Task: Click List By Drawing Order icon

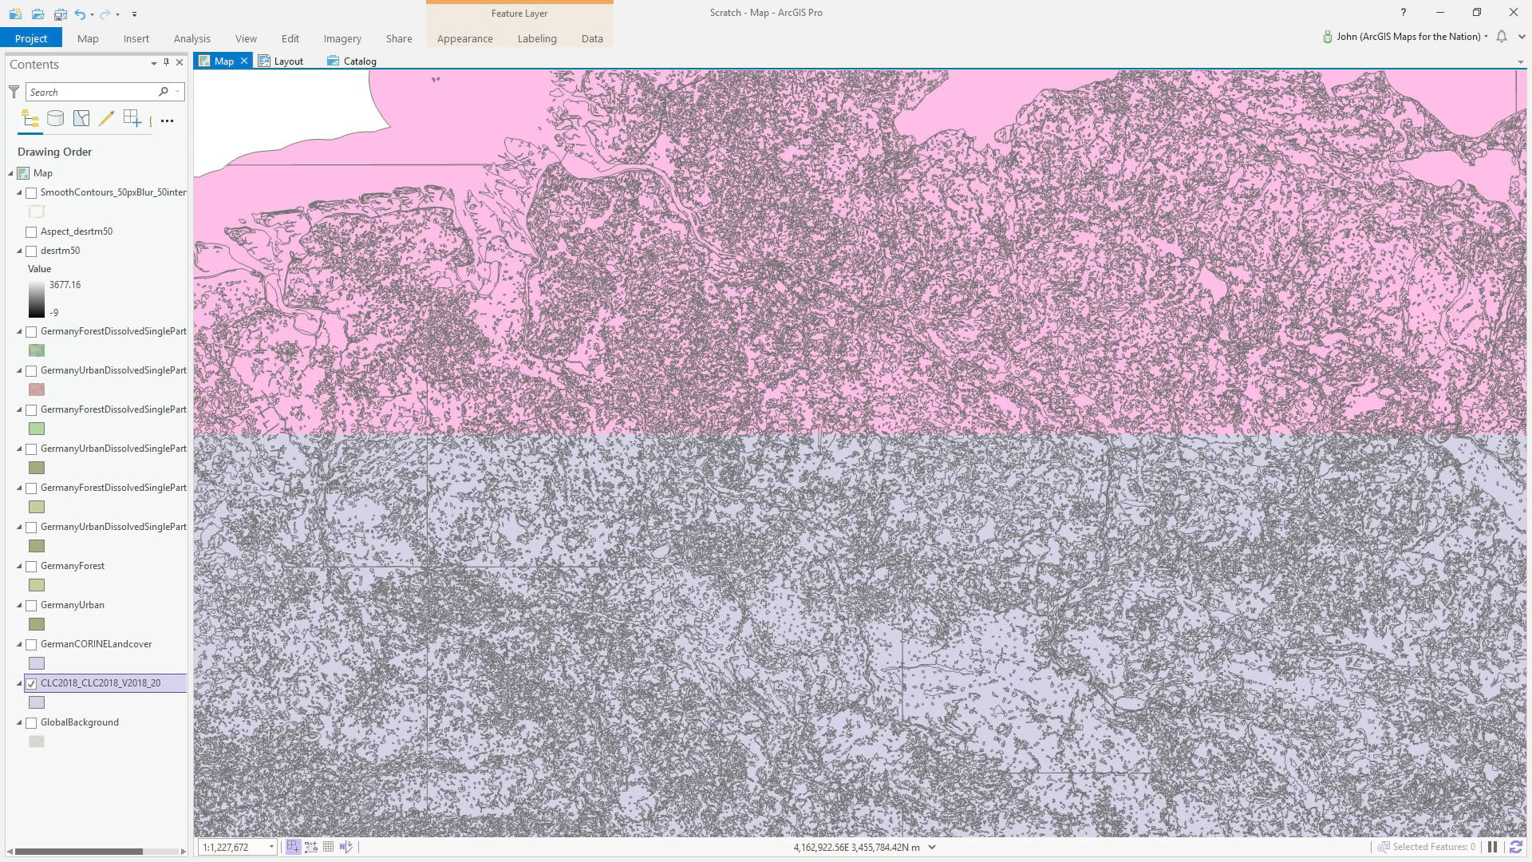Action: tap(30, 120)
